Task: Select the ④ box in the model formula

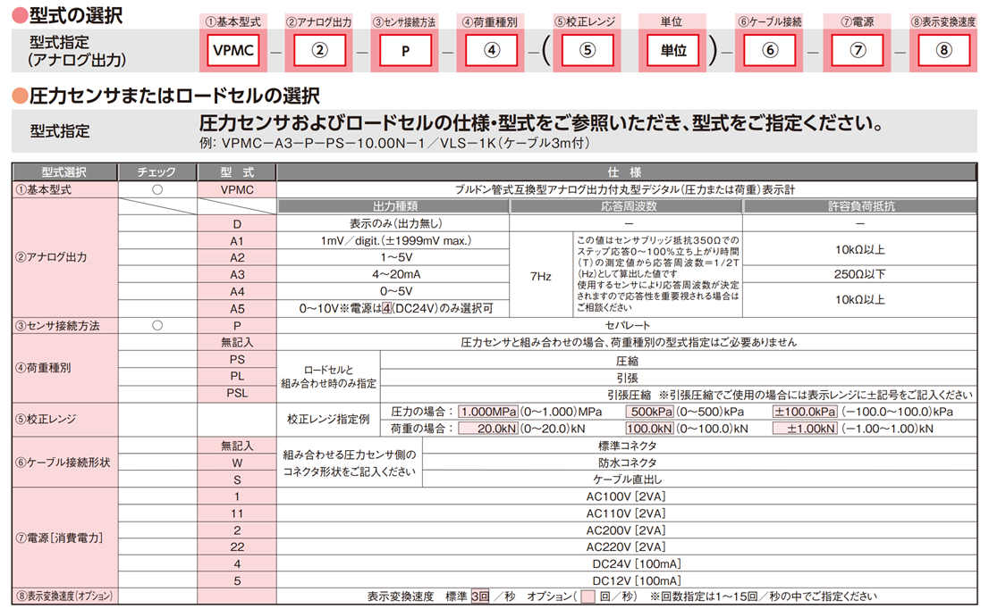Action: (x=491, y=50)
